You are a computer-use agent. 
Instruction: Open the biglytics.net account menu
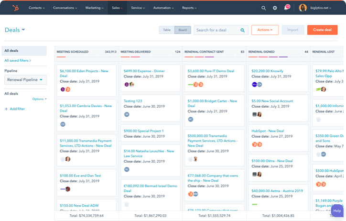pos(320,8)
